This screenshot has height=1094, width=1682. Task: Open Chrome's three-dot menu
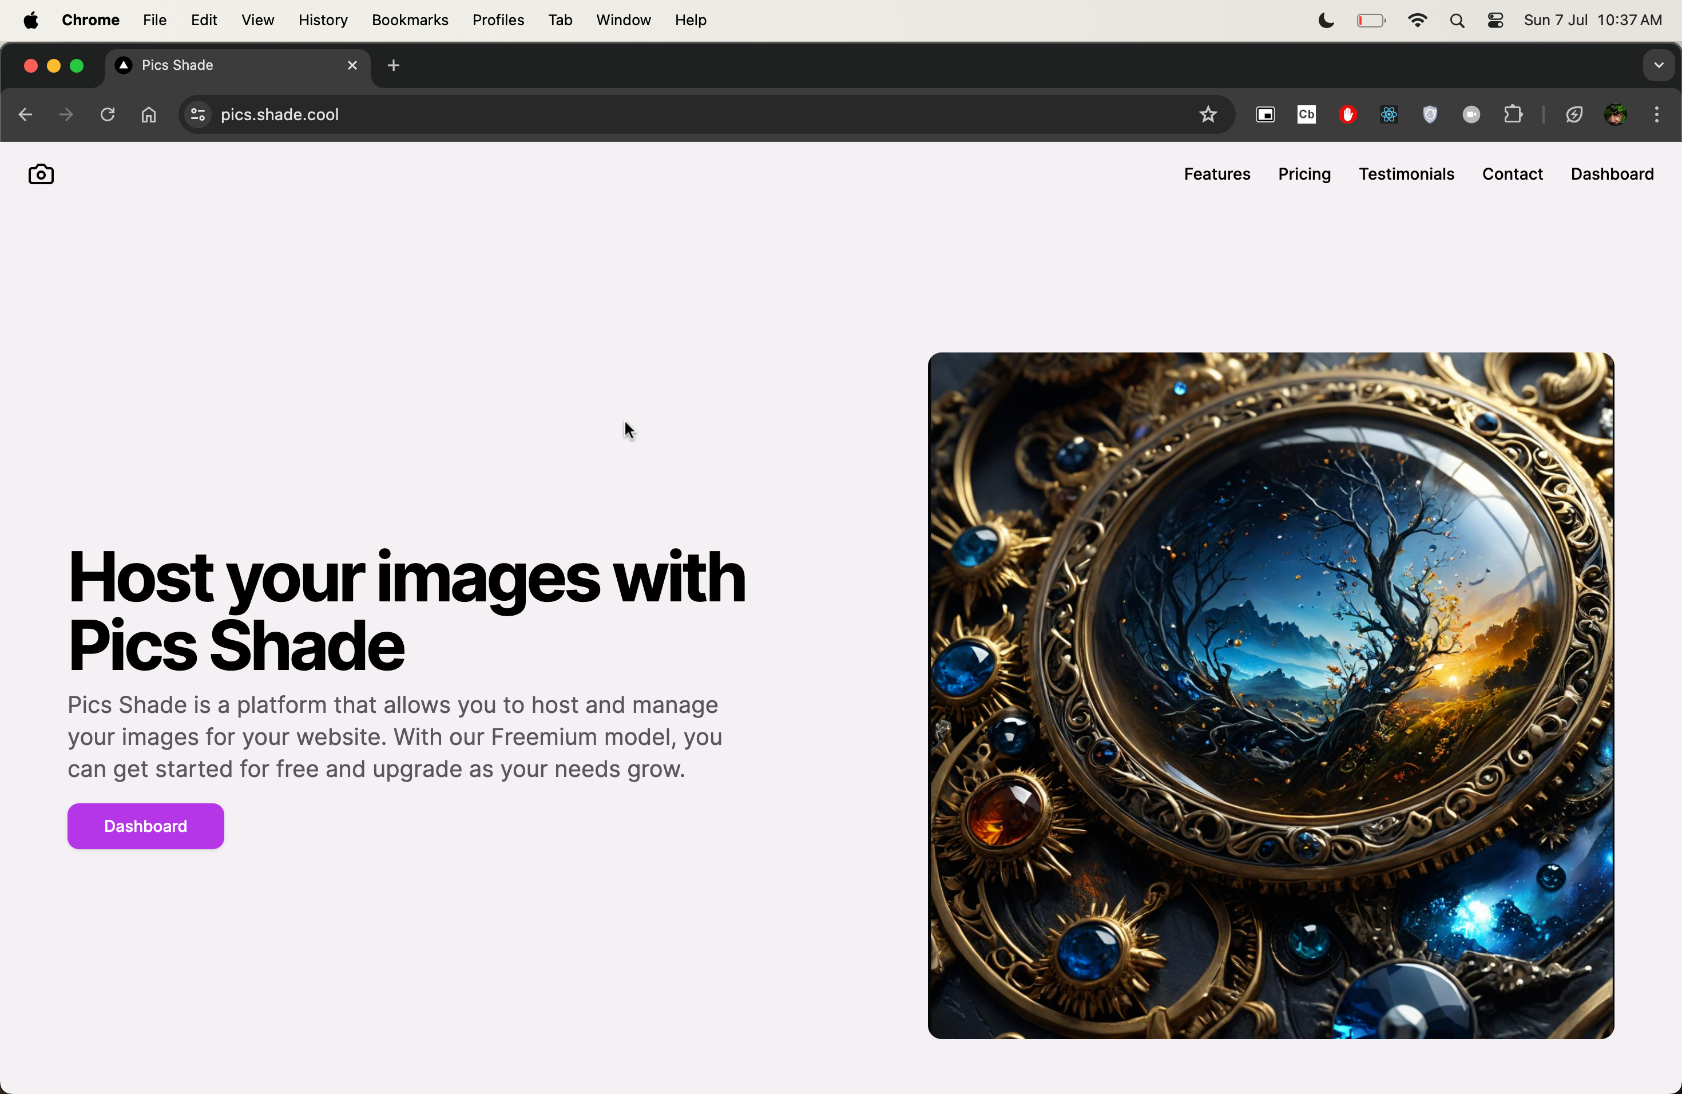tap(1657, 114)
